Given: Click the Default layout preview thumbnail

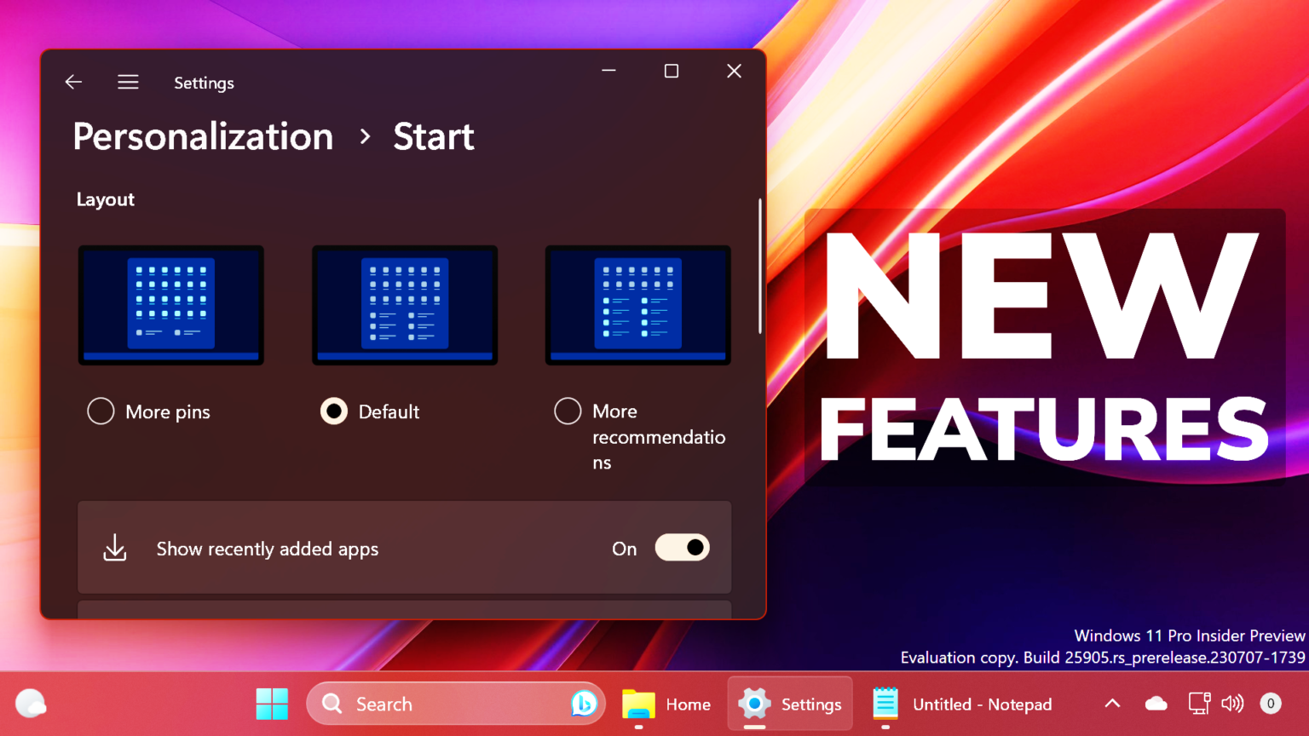Looking at the screenshot, I should pos(404,305).
